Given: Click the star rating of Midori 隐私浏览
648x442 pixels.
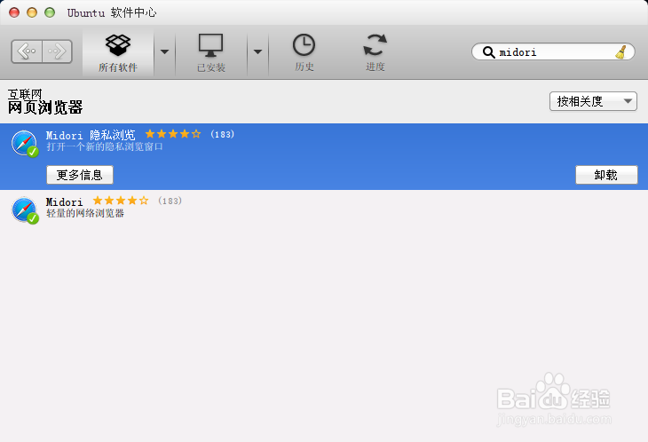Looking at the screenshot, I should click(173, 134).
